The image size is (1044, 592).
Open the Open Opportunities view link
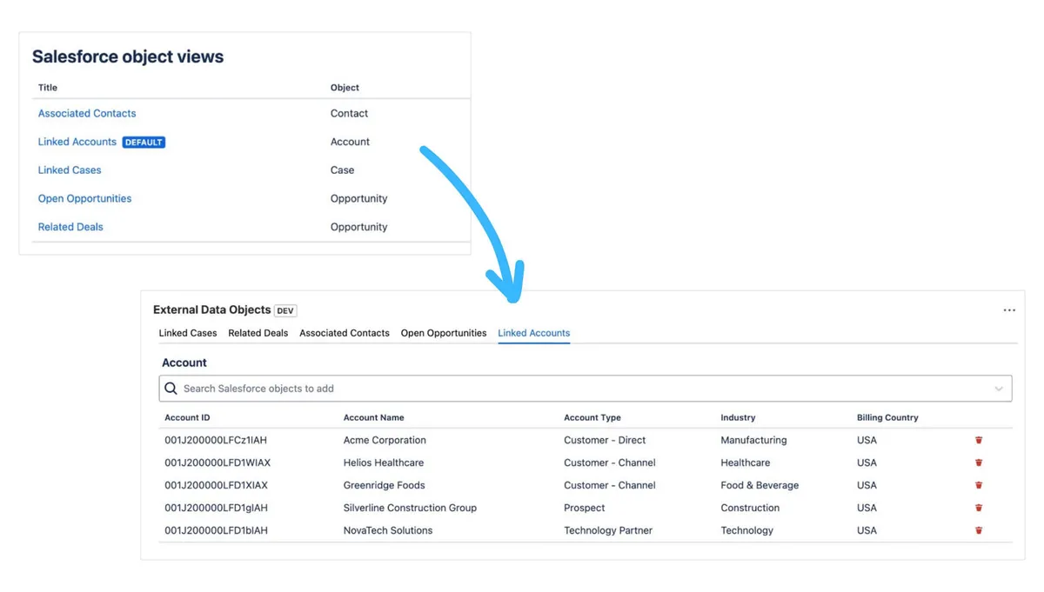(x=84, y=198)
